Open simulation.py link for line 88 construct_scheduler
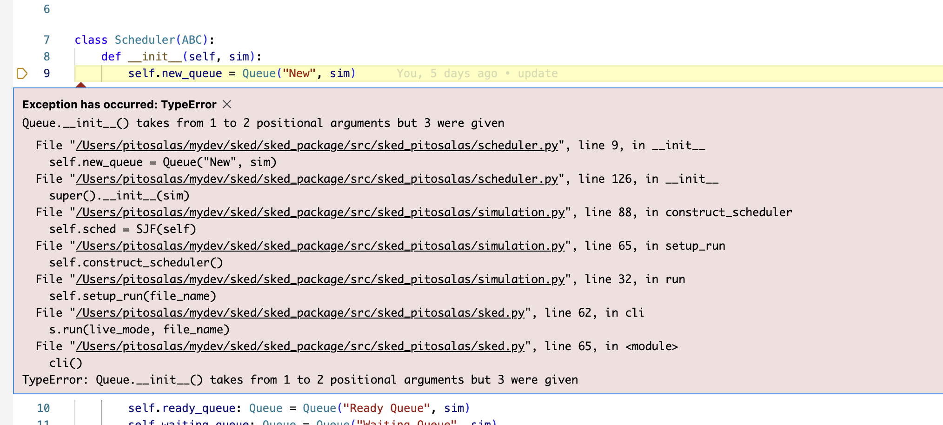Screen dimensions: 943x425 click(x=320, y=212)
